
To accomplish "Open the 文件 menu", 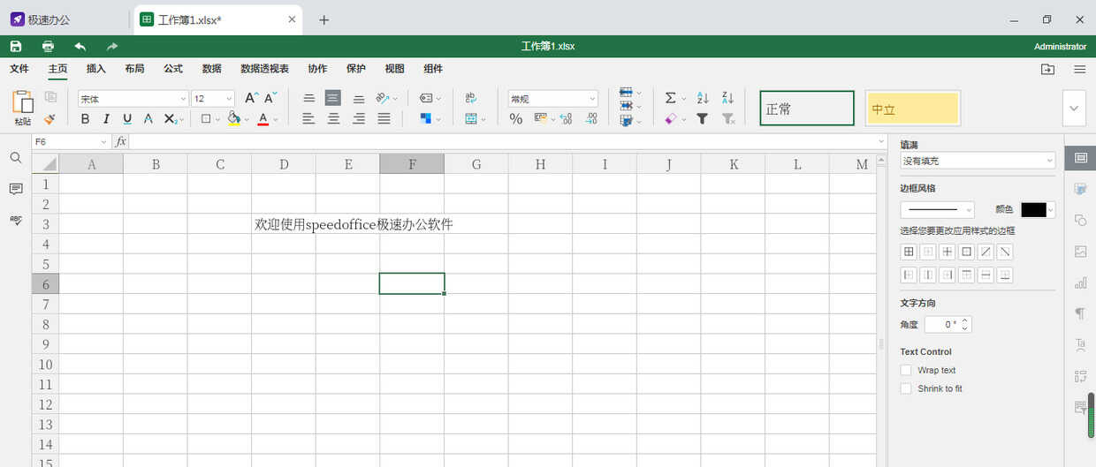I will [19, 69].
